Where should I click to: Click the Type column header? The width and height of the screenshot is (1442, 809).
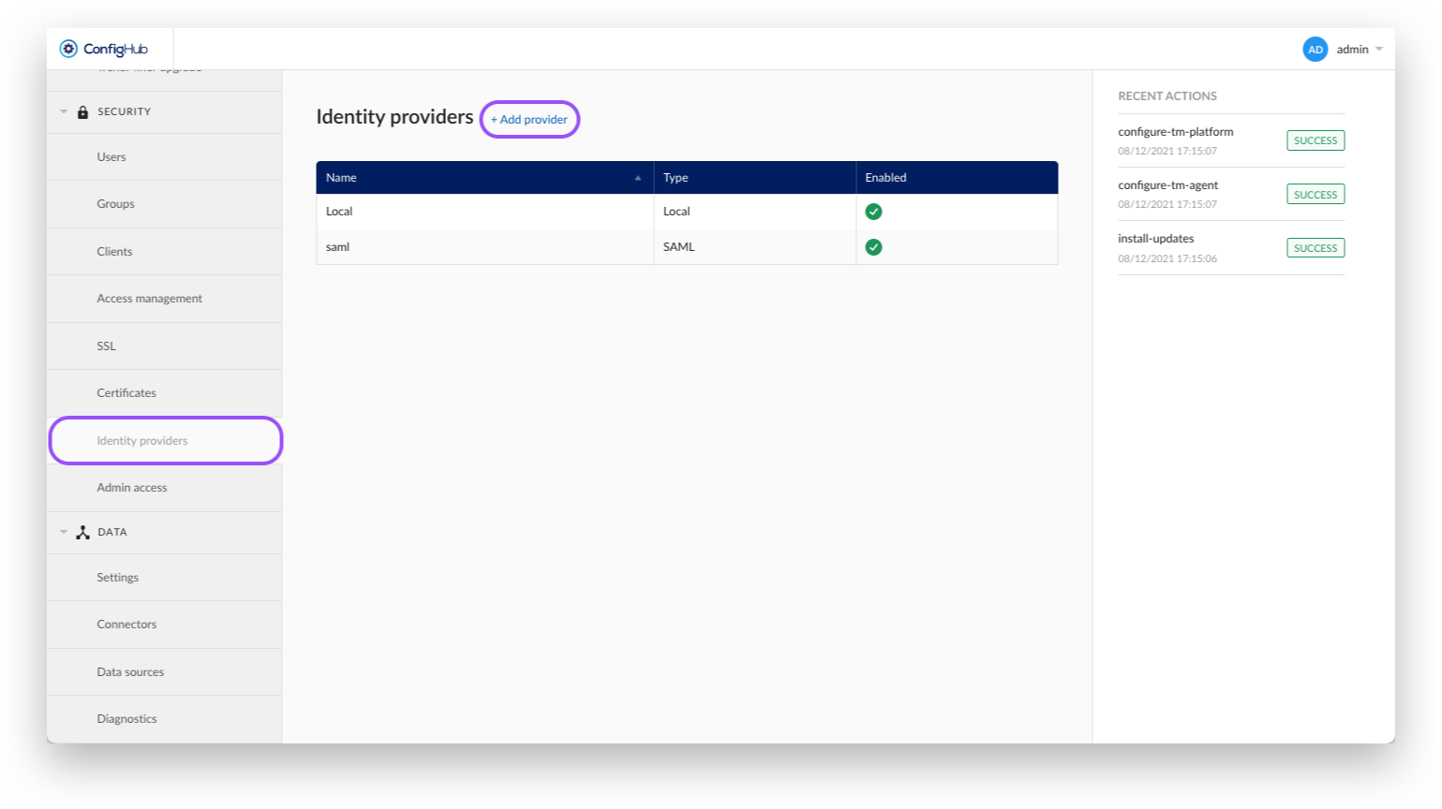(676, 178)
